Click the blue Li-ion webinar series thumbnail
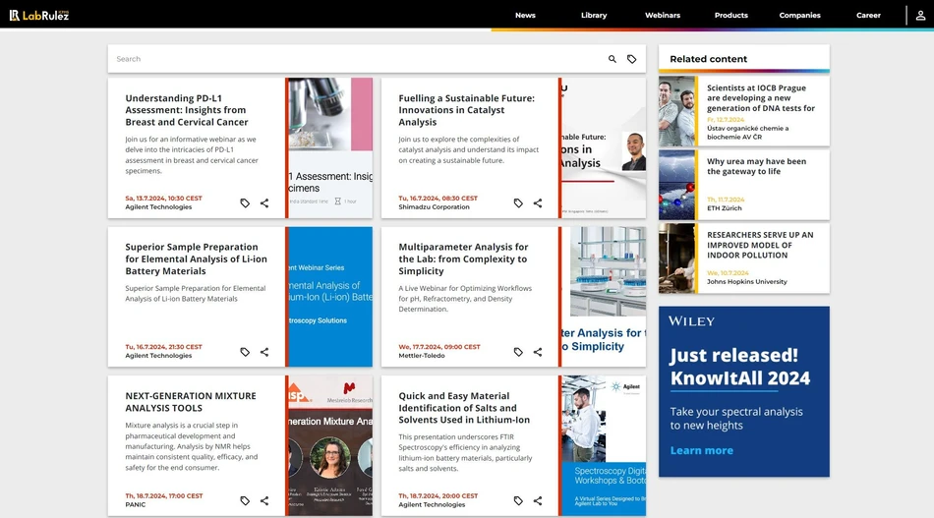This screenshot has width=934, height=518. click(x=330, y=297)
